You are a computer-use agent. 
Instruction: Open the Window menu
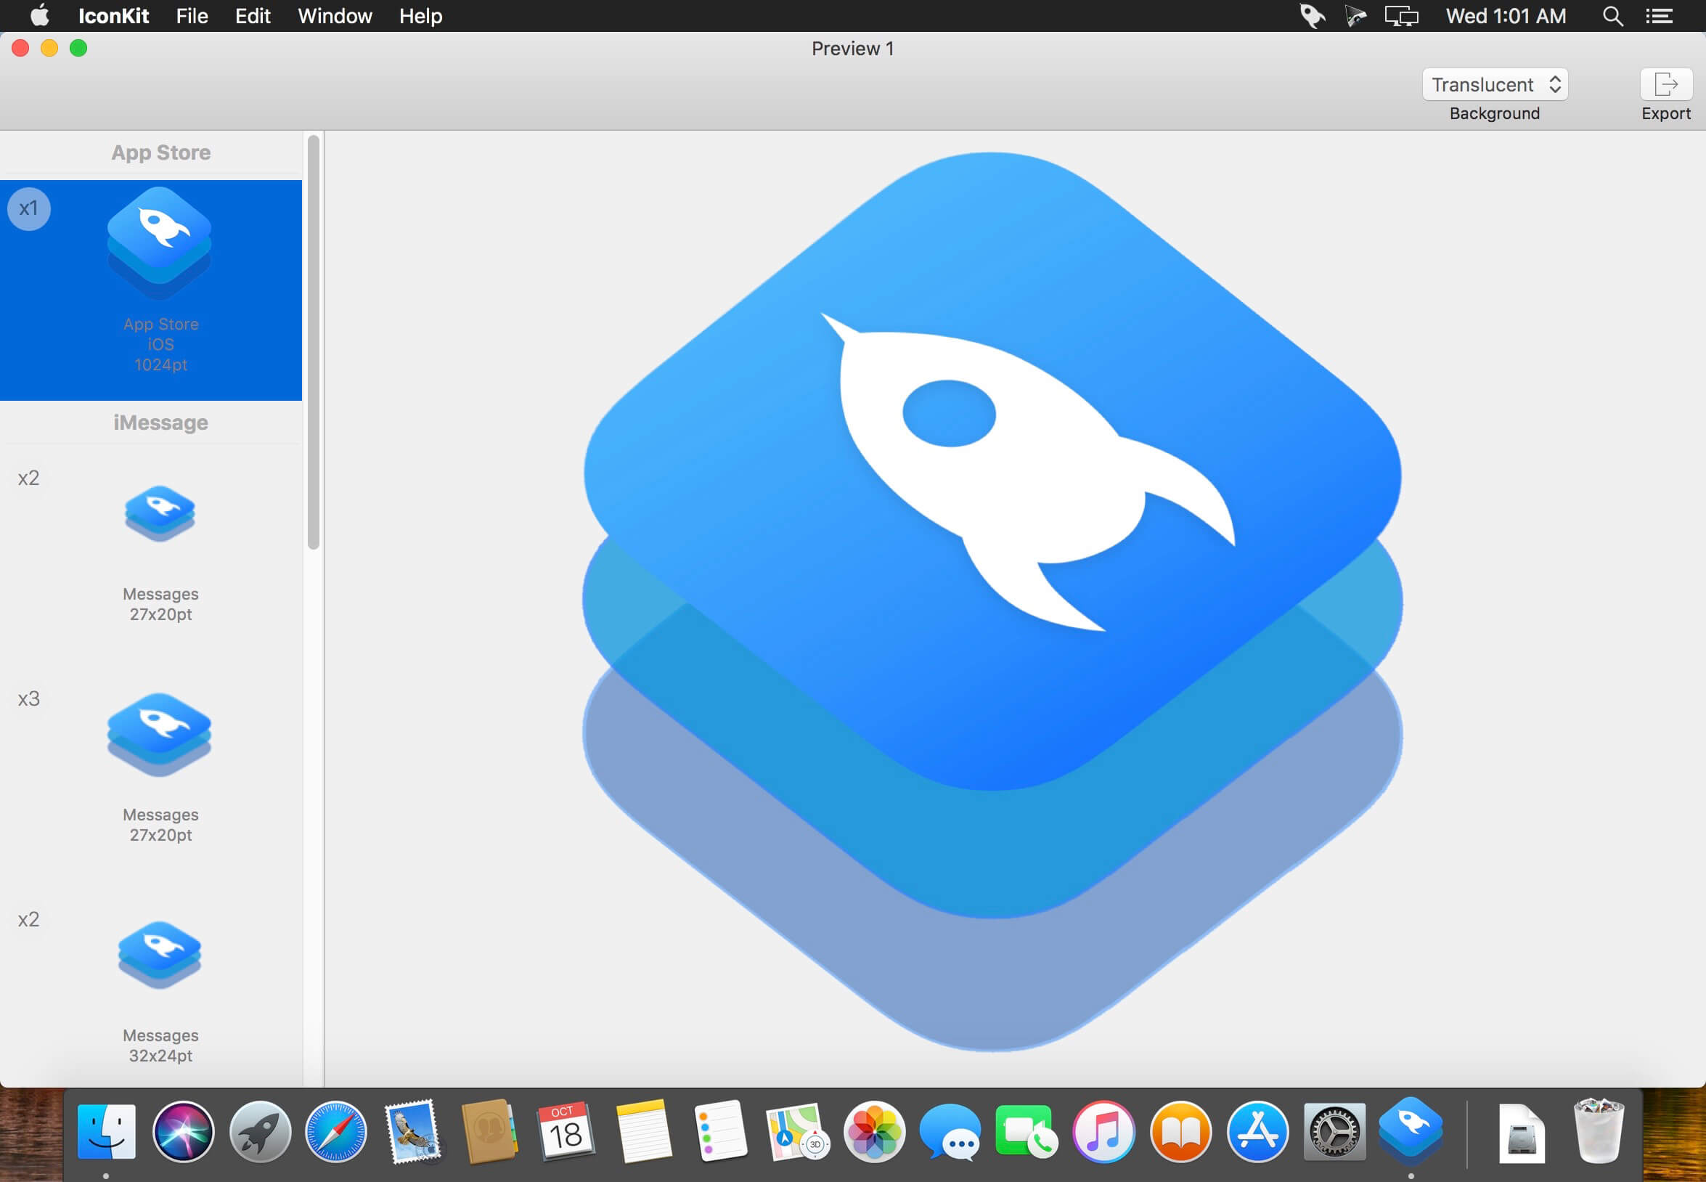tap(335, 15)
